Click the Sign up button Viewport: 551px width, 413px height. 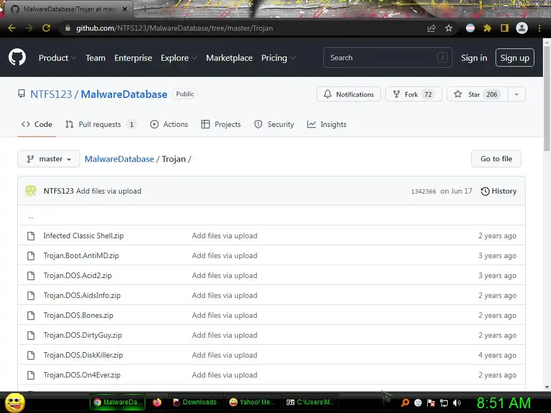(x=515, y=58)
